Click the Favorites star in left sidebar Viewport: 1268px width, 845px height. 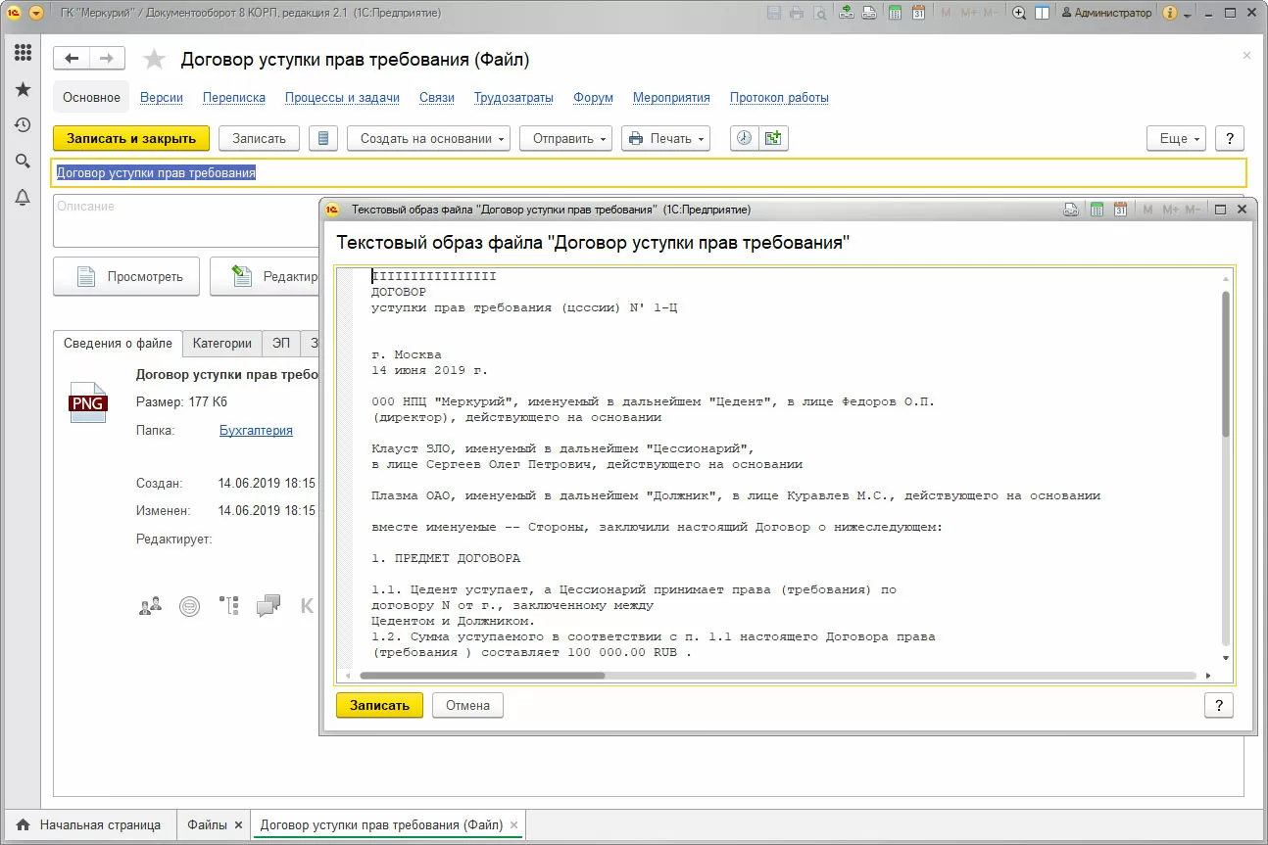click(23, 90)
